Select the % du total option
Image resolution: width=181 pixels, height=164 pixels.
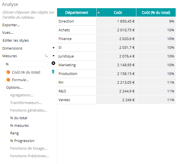[19, 118]
